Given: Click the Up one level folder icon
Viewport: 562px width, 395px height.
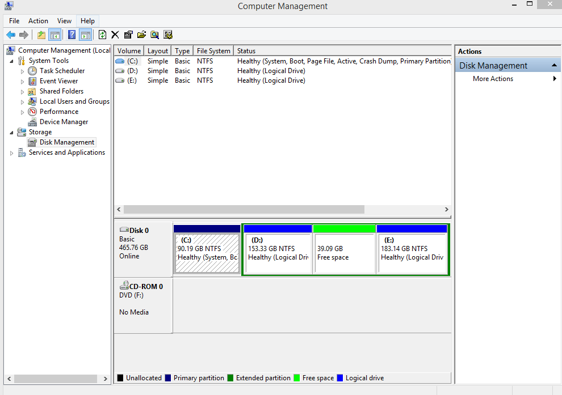Looking at the screenshot, I should click(41, 35).
